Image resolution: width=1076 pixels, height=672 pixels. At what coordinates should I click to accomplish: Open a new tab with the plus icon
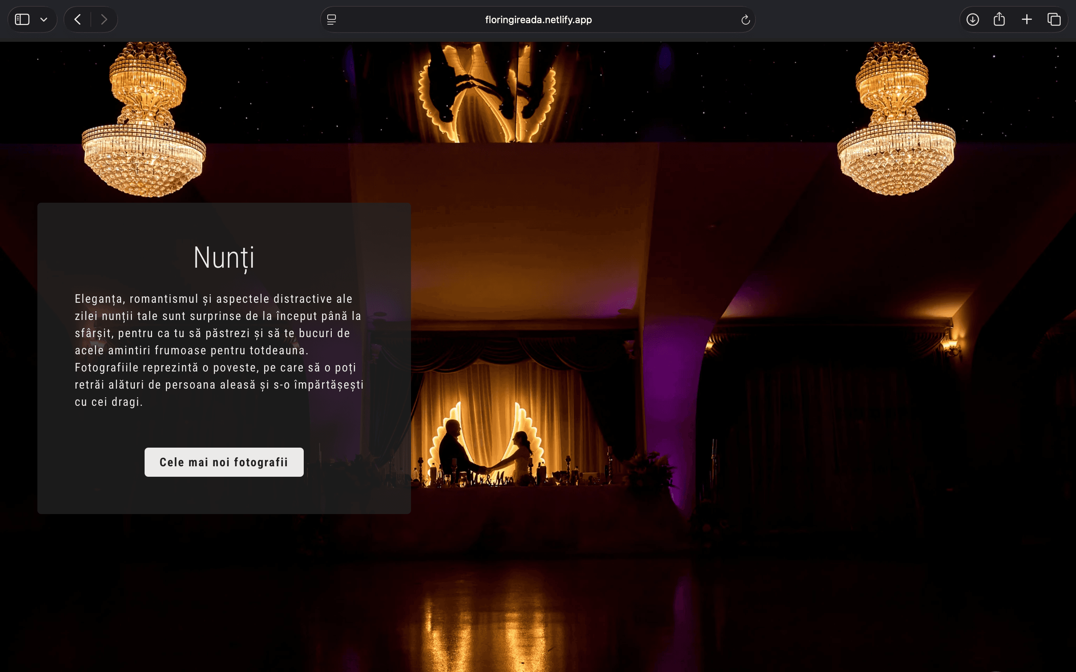pyautogui.click(x=1027, y=19)
